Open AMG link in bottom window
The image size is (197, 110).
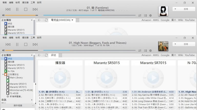tap(156, 55)
